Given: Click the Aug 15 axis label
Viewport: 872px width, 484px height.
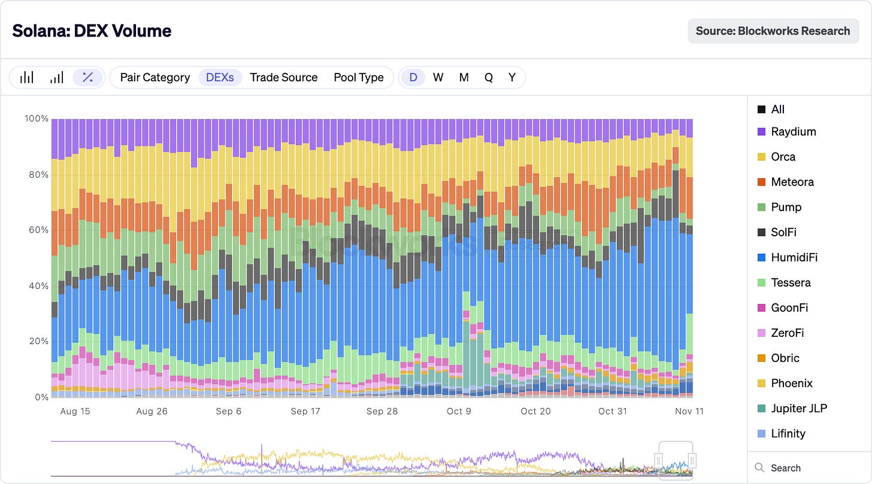Looking at the screenshot, I should pyautogui.click(x=75, y=411).
